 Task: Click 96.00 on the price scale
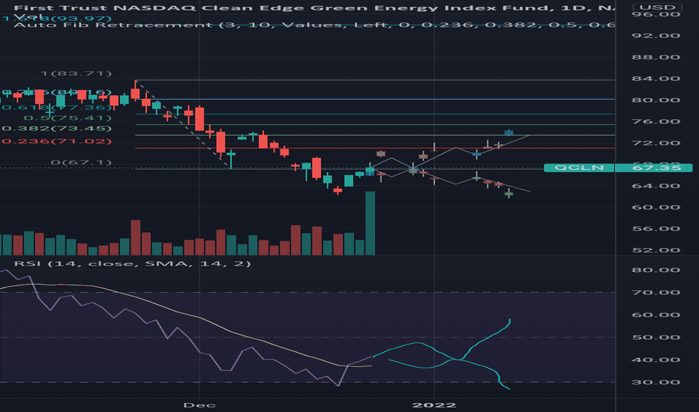click(655, 14)
